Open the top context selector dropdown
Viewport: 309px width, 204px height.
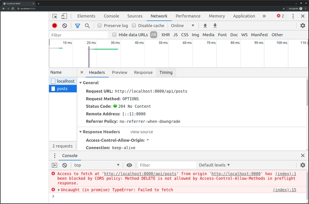(97, 165)
